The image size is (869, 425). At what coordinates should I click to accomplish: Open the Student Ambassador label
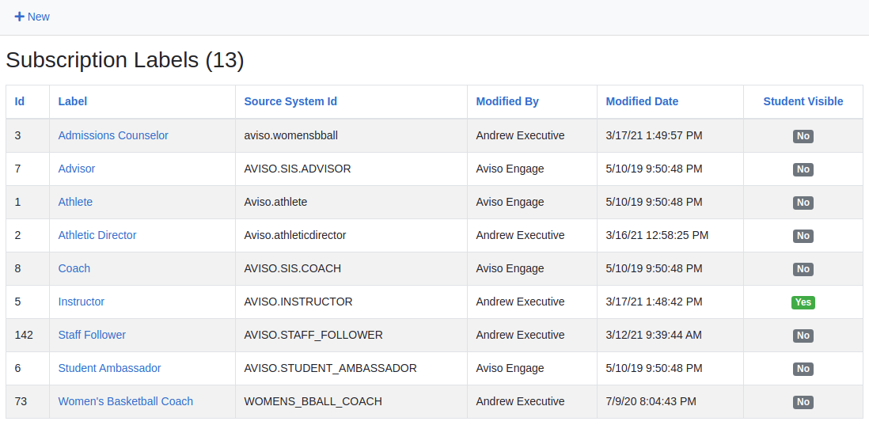coord(109,368)
